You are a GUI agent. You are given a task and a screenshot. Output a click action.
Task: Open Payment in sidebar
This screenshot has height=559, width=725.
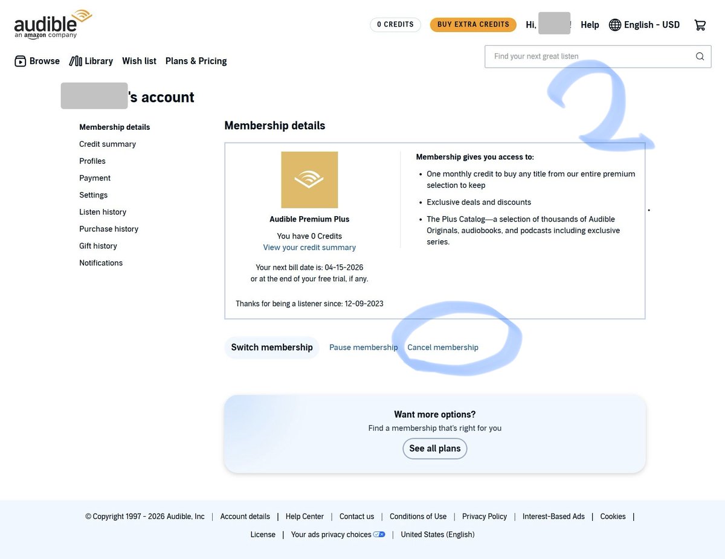[x=95, y=178]
